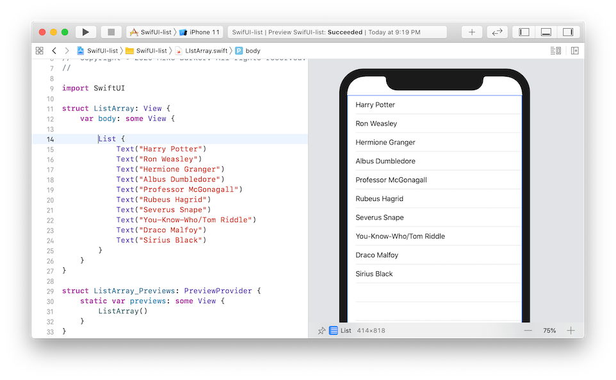
Task: Click "Rubeus Hagrid" string in code
Action: tap(173, 200)
